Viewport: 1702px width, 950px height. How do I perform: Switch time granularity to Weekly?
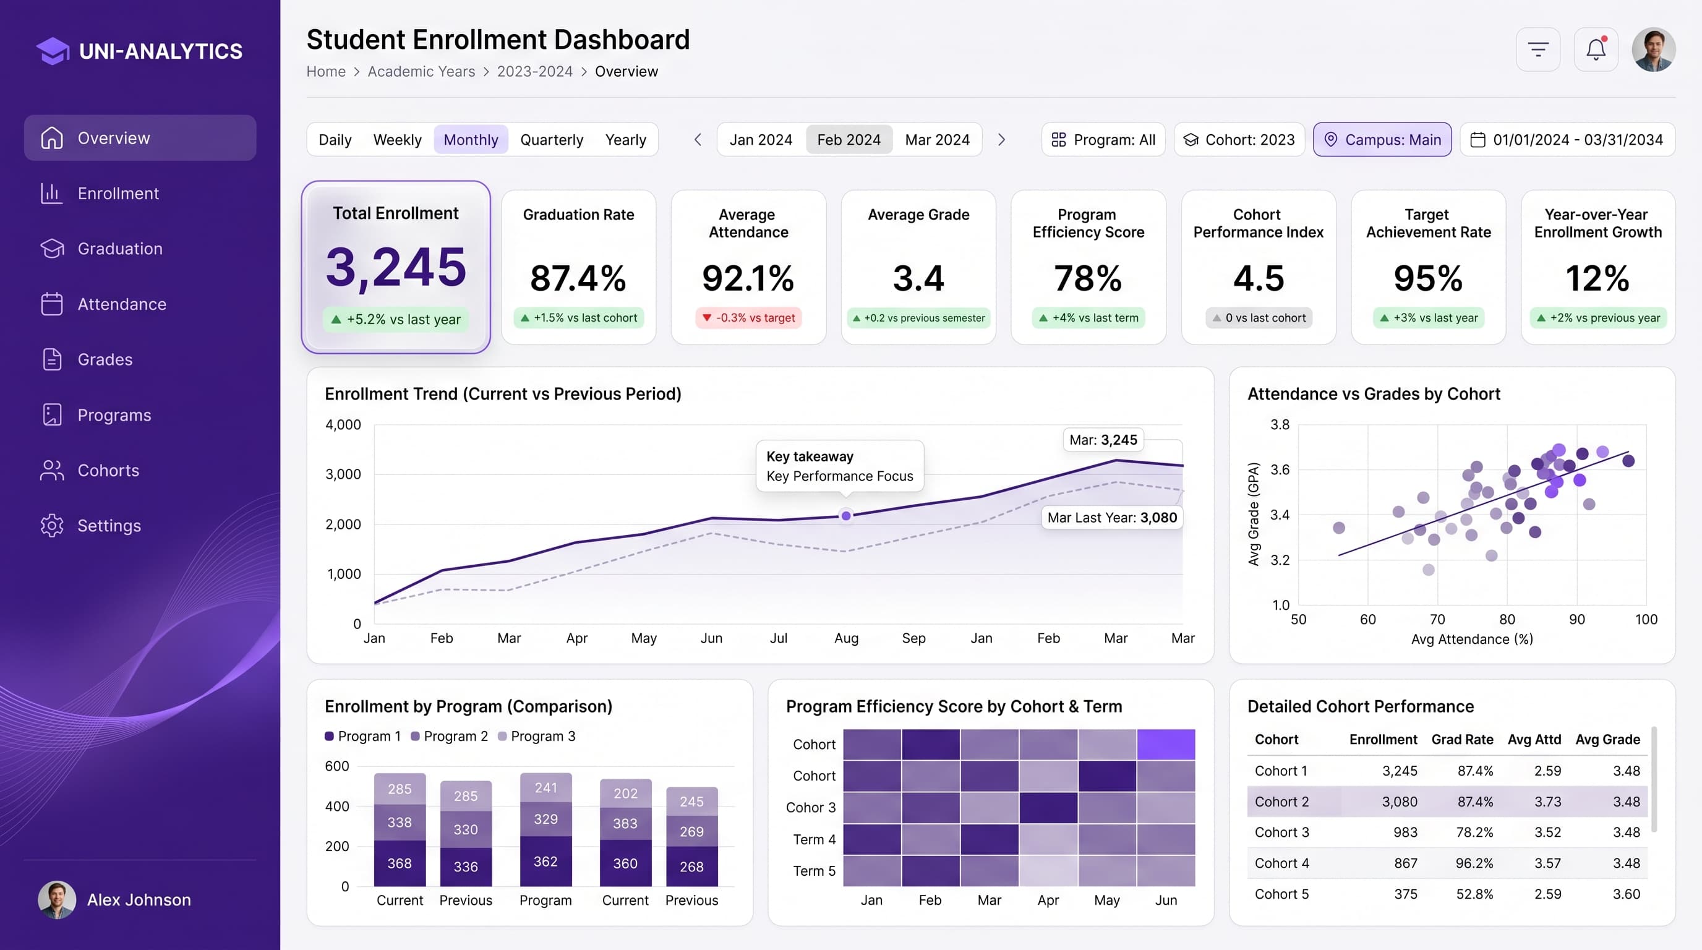point(397,140)
